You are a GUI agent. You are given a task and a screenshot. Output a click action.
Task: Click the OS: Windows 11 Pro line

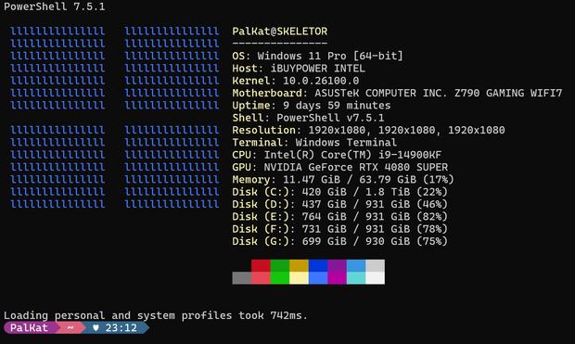(317, 56)
